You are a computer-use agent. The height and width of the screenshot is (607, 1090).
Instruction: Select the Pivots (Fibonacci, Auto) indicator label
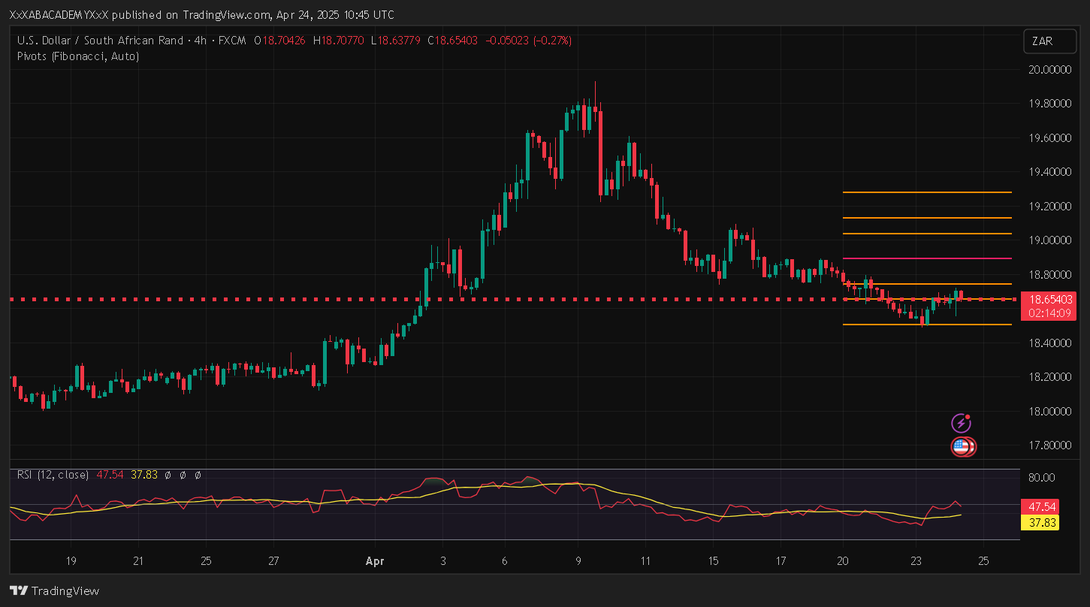(x=78, y=56)
